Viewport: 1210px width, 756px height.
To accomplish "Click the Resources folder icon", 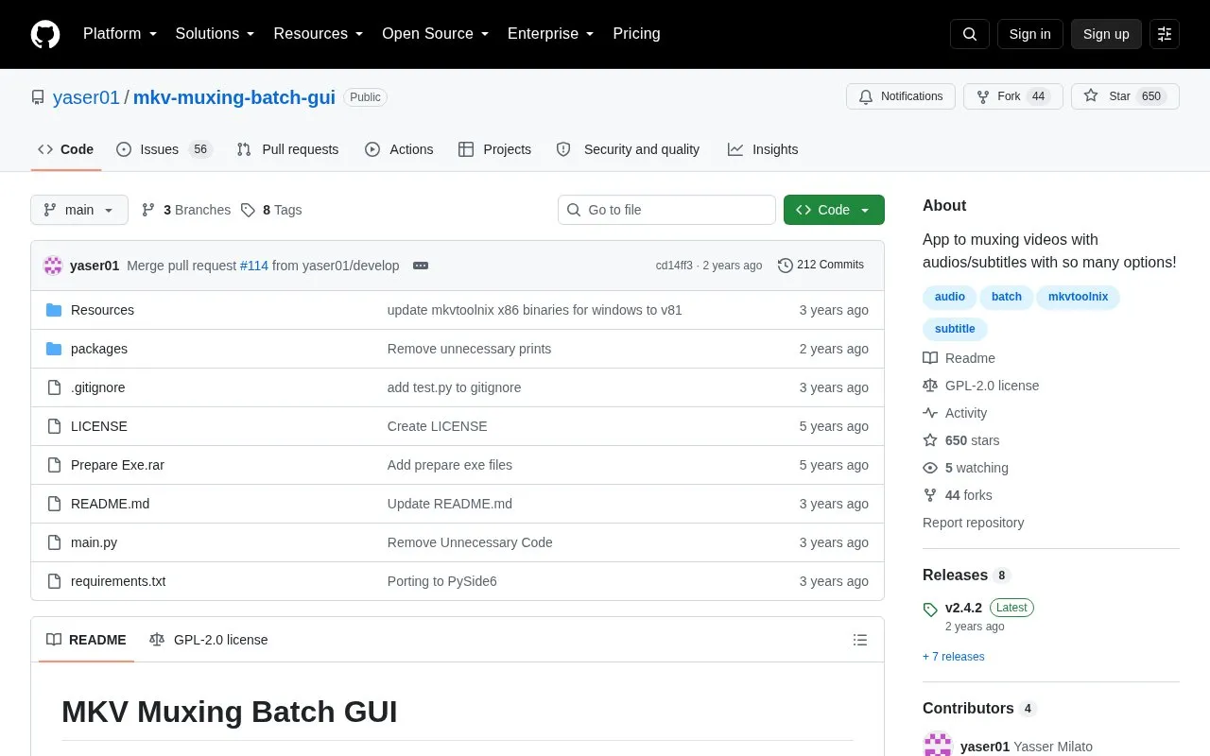I will click(54, 310).
